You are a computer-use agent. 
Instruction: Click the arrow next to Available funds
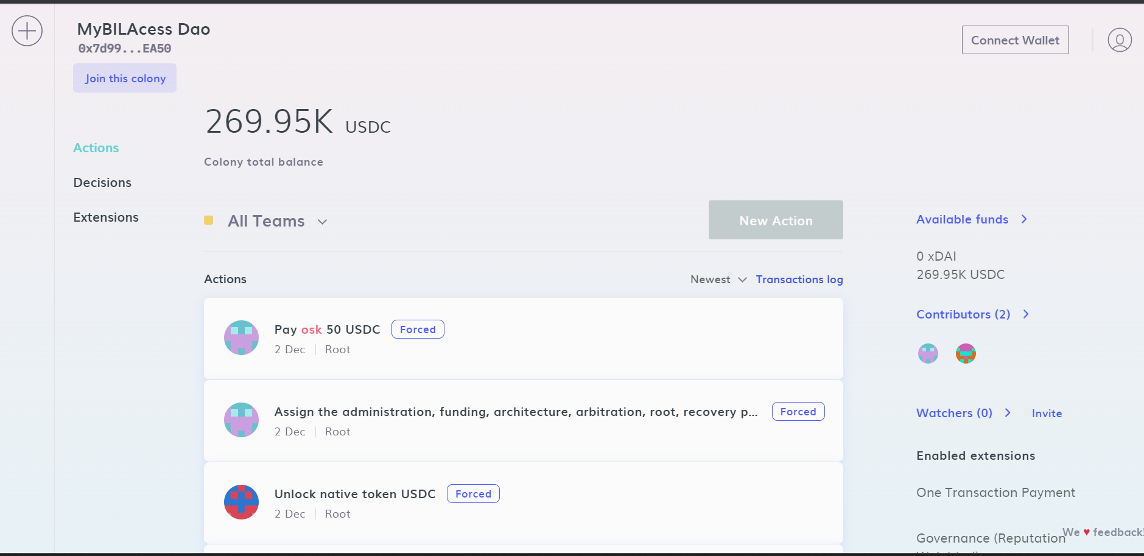pyautogui.click(x=1025, y=219)
